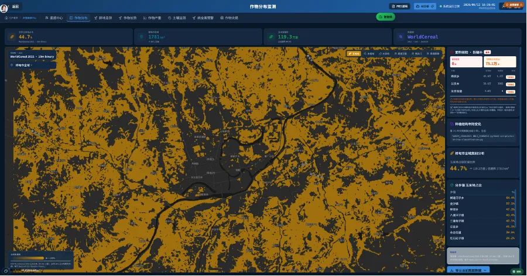Click the leaf icon on the 44.7% card
The image size is (527, 276).
[x=12, y=37]
